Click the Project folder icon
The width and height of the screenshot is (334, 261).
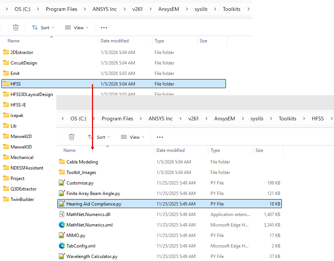coord(6,178)
